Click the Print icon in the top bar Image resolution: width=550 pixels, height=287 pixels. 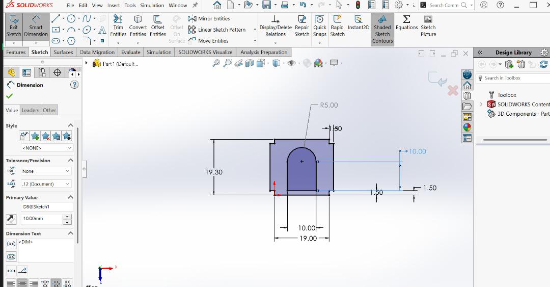coord(285,5)
